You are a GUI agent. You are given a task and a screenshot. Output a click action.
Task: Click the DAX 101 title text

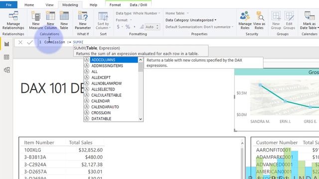(52, 89)
